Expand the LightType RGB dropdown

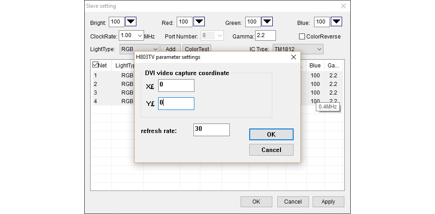pos(140,49)
